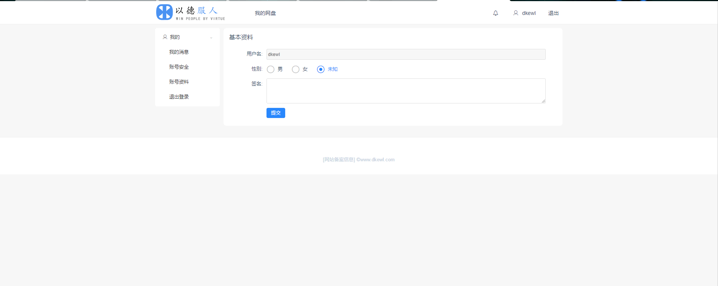Click the user avatar icon beside dkewl

coord(516,13)
